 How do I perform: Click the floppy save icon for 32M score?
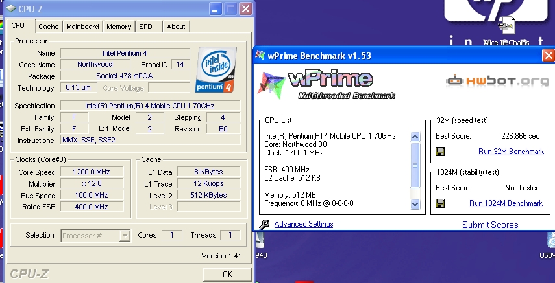tap(440, 152)
